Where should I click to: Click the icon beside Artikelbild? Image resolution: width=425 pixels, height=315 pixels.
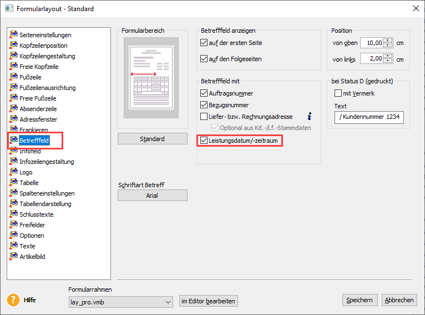click(14, 257)
